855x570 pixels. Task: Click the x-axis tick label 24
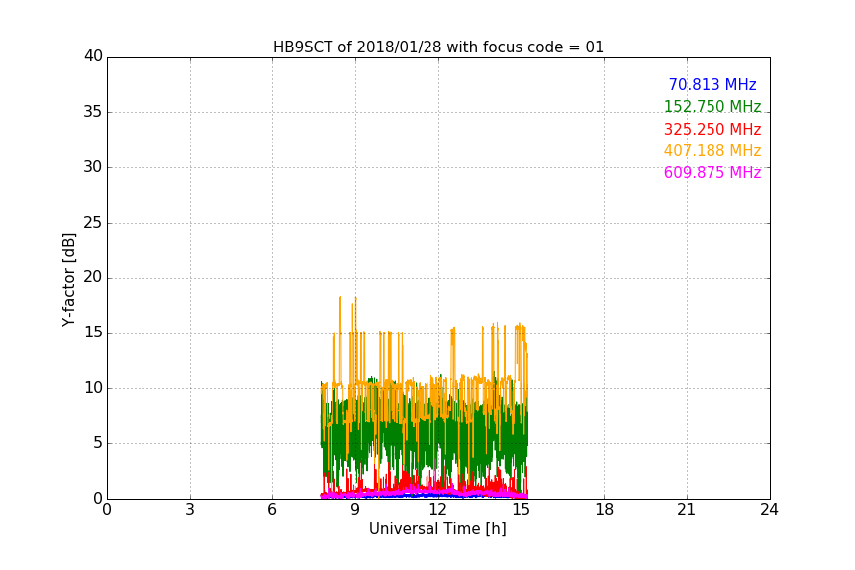point(769,510)
